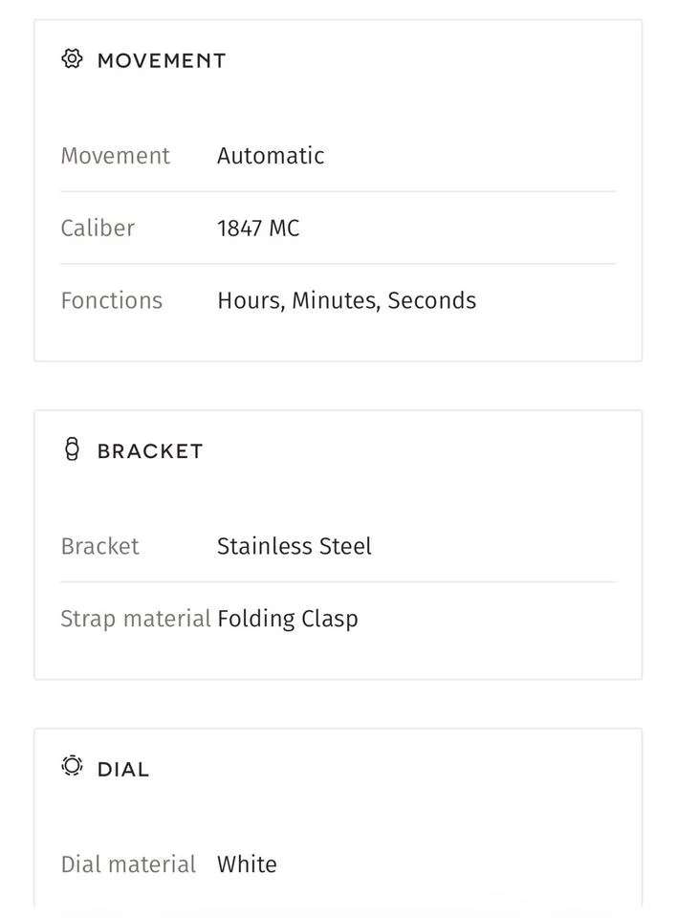Screen dimensions: 677x918
Task: Click the divider line below Caliber row
Action: point(338,264)
